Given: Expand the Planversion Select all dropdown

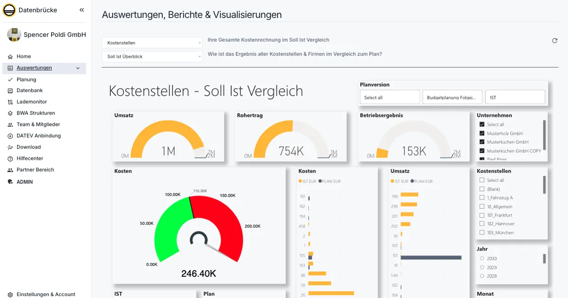Looking at the screenshot, I should (389, 96).
